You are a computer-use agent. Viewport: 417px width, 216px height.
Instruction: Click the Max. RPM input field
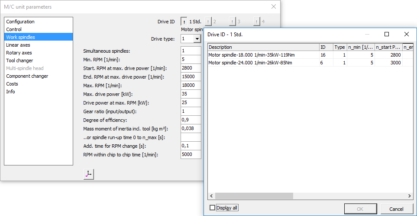point(191,86)
